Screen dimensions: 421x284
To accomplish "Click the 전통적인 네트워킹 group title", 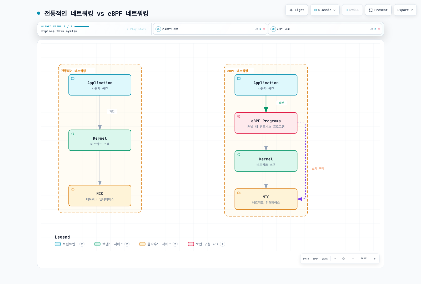I will [x=73, y=71].
